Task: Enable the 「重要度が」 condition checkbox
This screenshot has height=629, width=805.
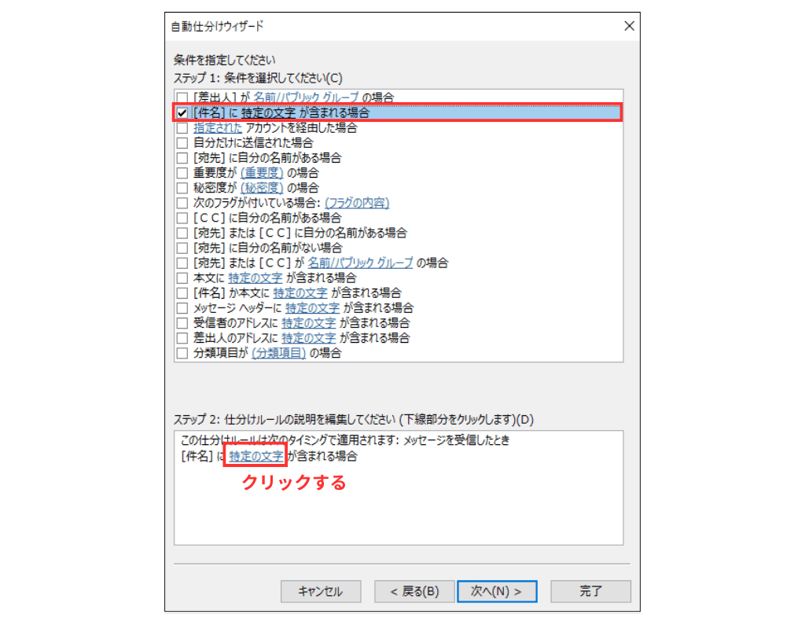Action: tap(182, 172)
